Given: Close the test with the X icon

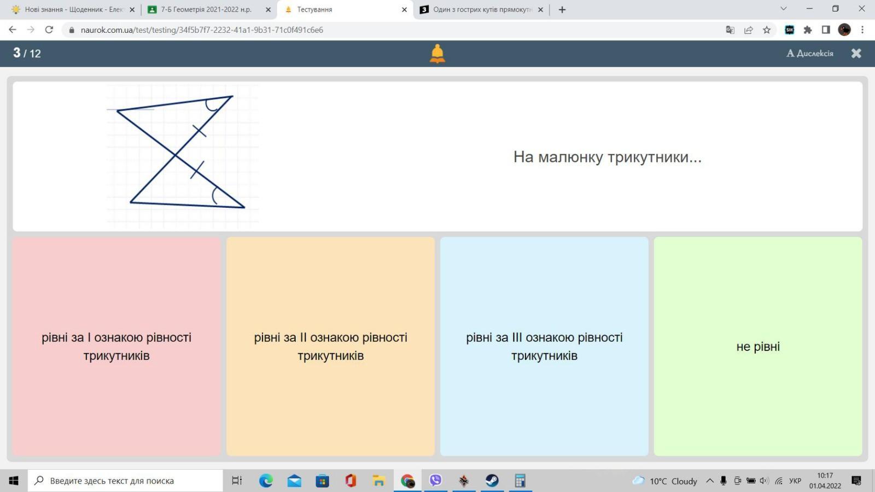Looking at the screenshot, I should (x=856, y=53).
